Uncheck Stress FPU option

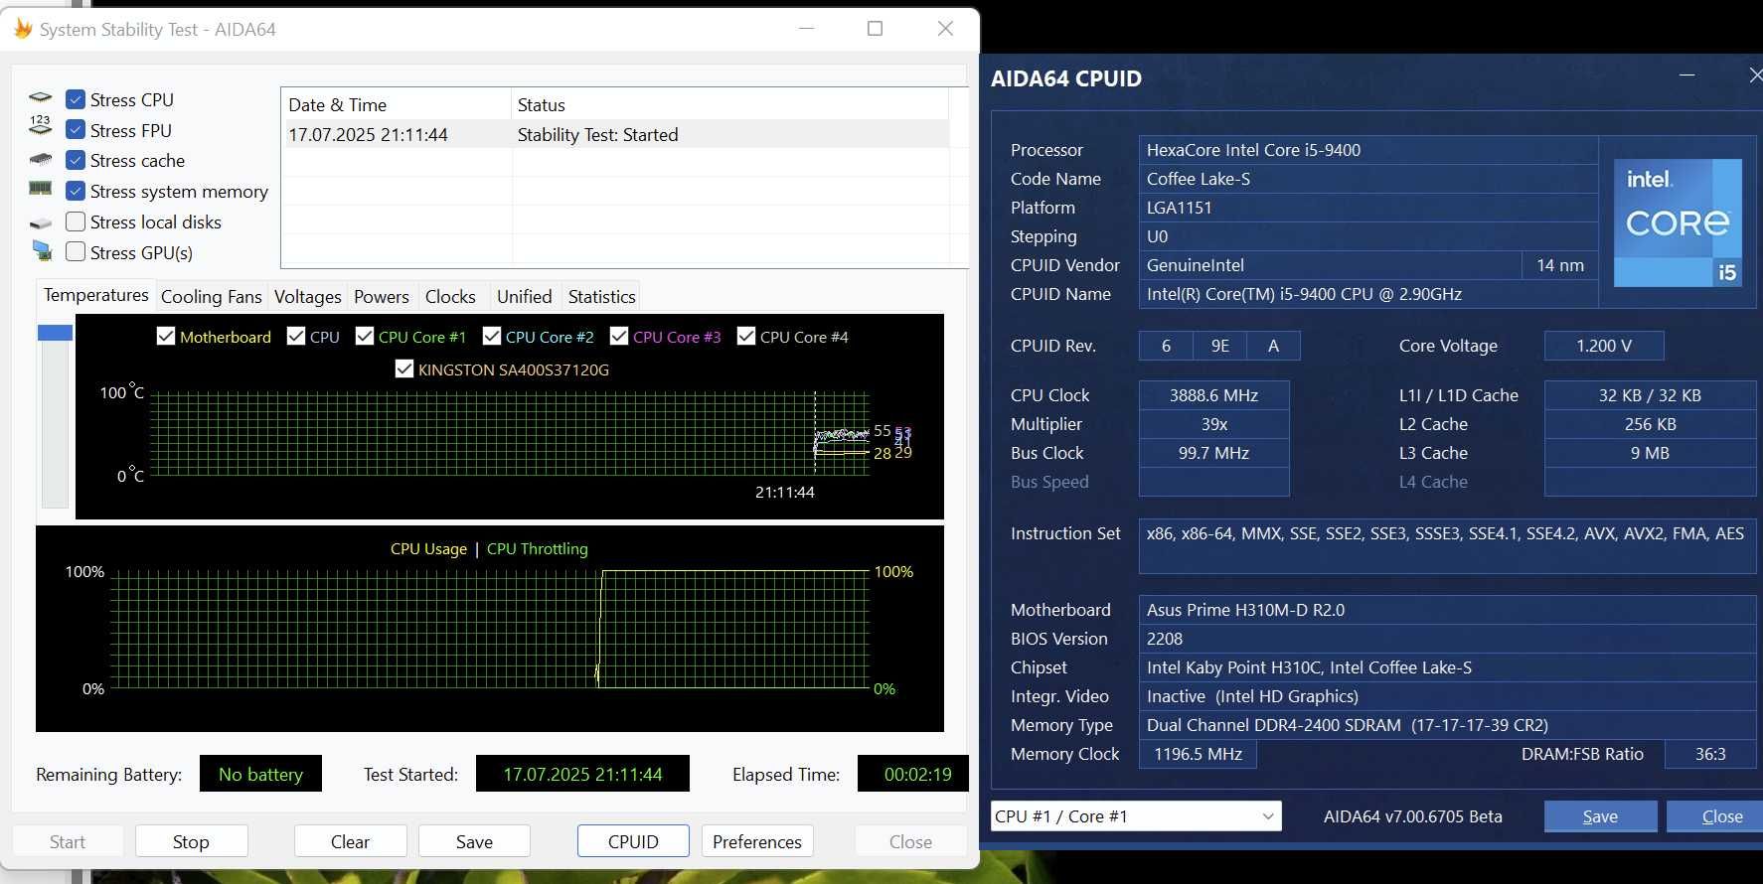[x=76, y=130]
